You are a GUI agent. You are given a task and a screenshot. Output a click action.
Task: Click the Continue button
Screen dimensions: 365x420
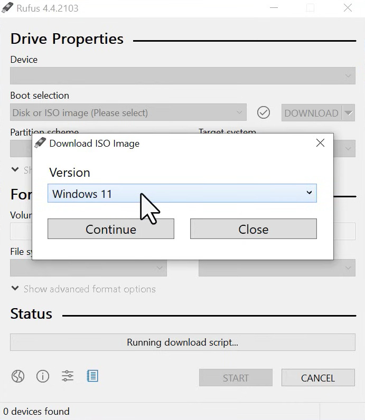(x=111, y=229)
